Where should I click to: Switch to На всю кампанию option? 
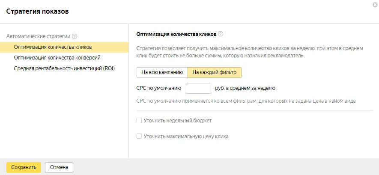point(162,72)
